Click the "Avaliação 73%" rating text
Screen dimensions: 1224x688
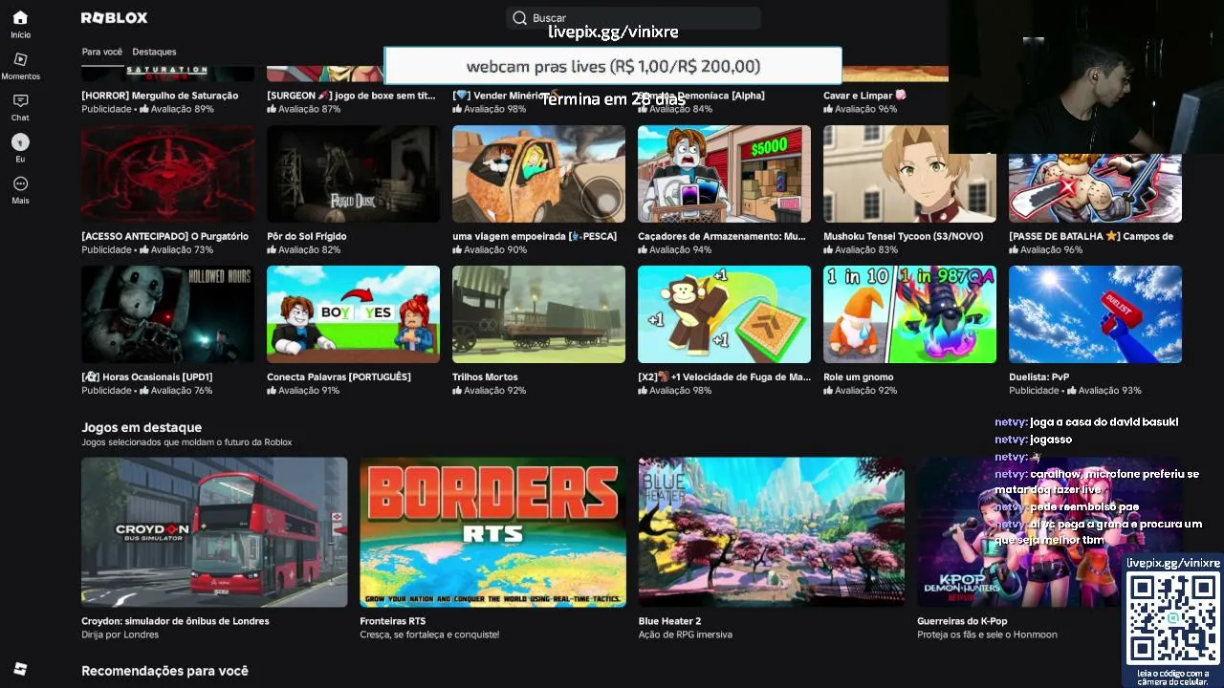pos(182,249)
